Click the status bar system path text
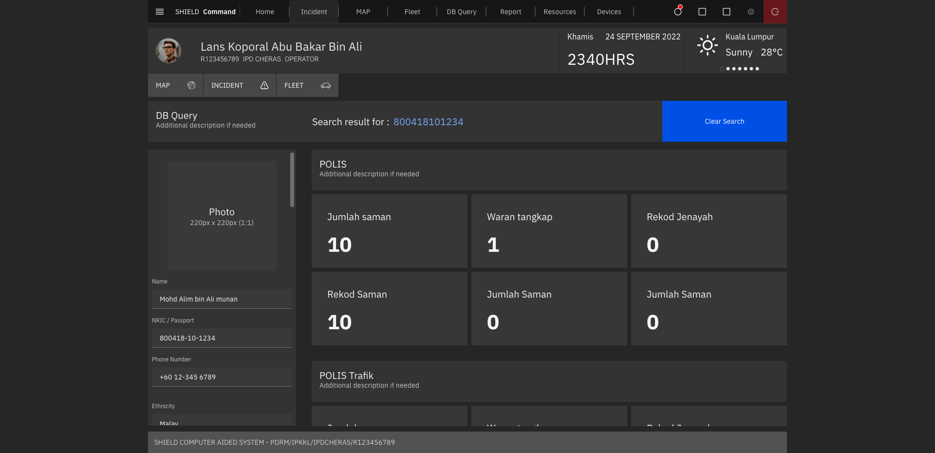The height and width of the screenshot is (453, 935). (275, 442)
